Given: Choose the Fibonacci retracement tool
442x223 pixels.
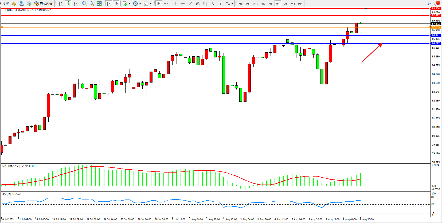Looking at the screenshot, I should (x=205, y=3).
